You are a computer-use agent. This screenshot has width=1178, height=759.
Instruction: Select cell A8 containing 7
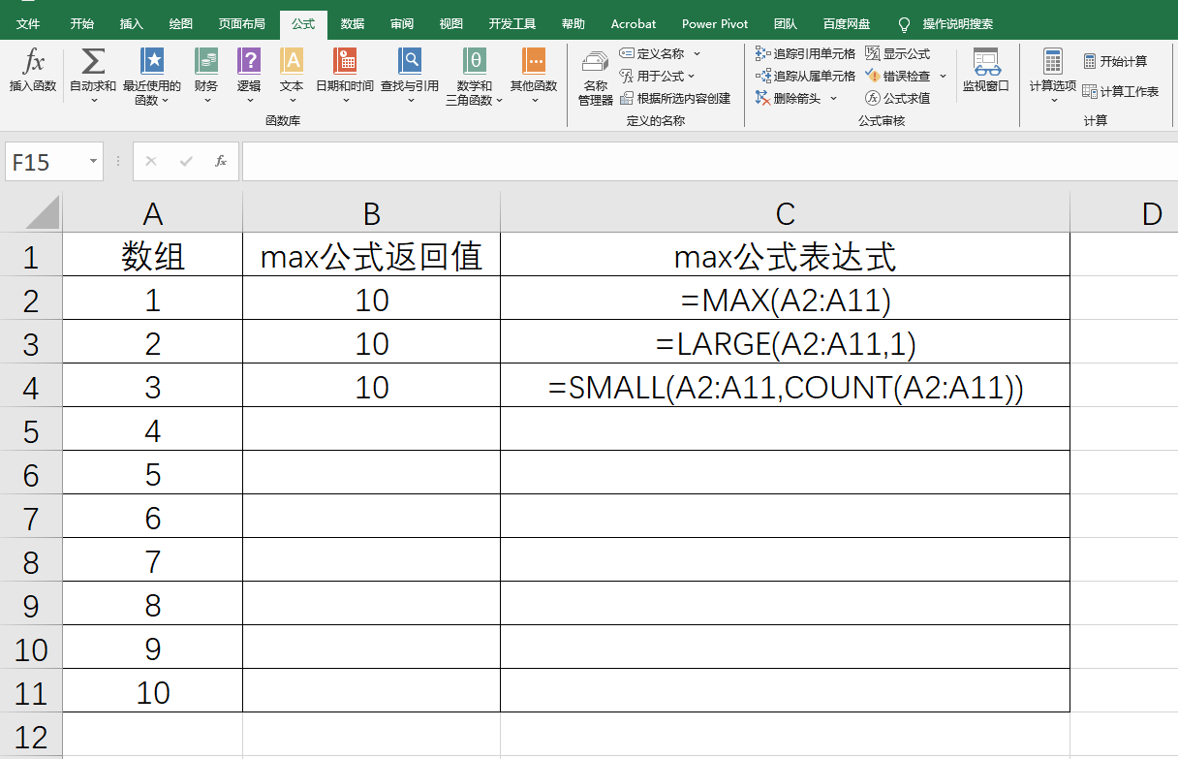click(x=152, y=561)
